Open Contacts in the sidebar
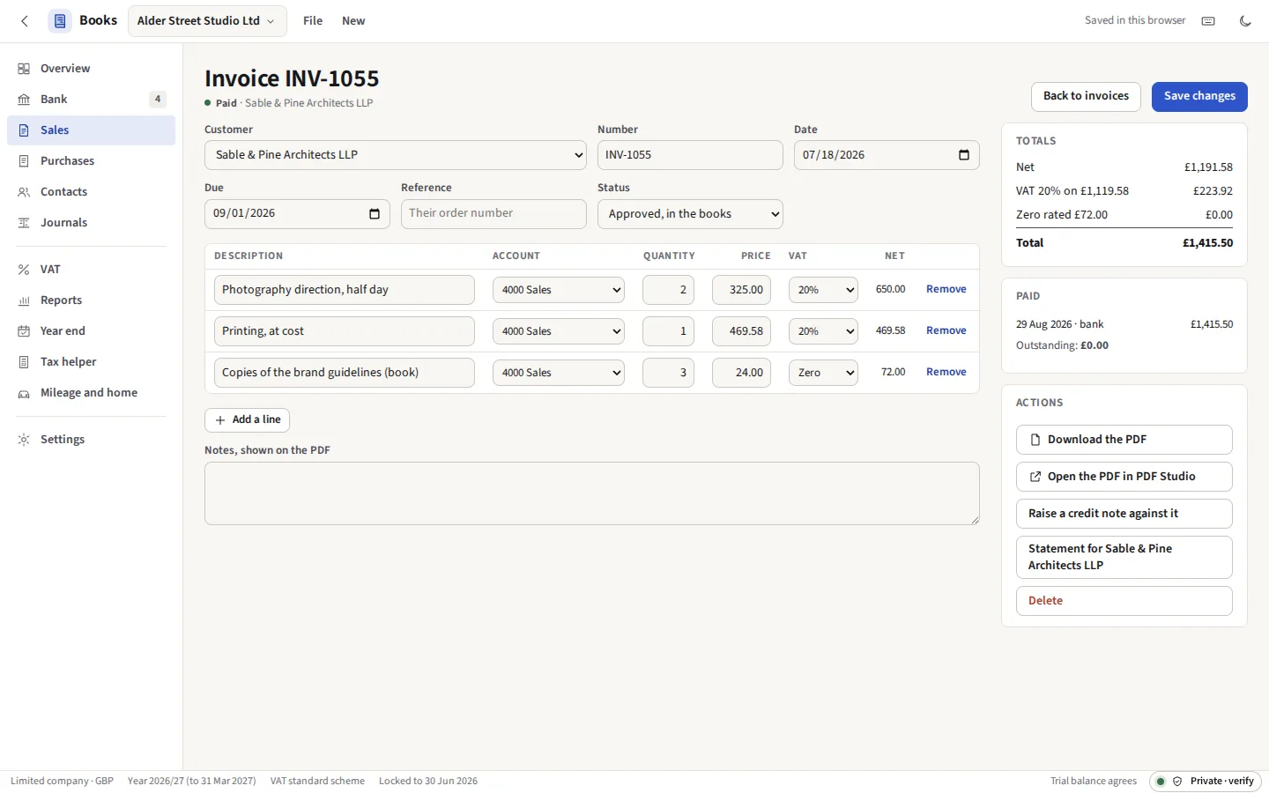 point(92,192)
